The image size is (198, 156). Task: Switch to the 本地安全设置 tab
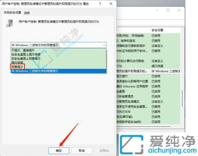click(12, 13)
